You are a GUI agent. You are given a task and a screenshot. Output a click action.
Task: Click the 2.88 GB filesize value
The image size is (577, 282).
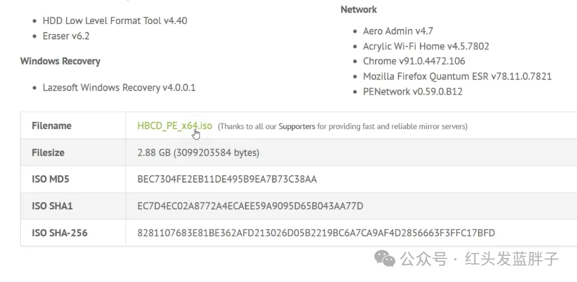tap(198, 152)
